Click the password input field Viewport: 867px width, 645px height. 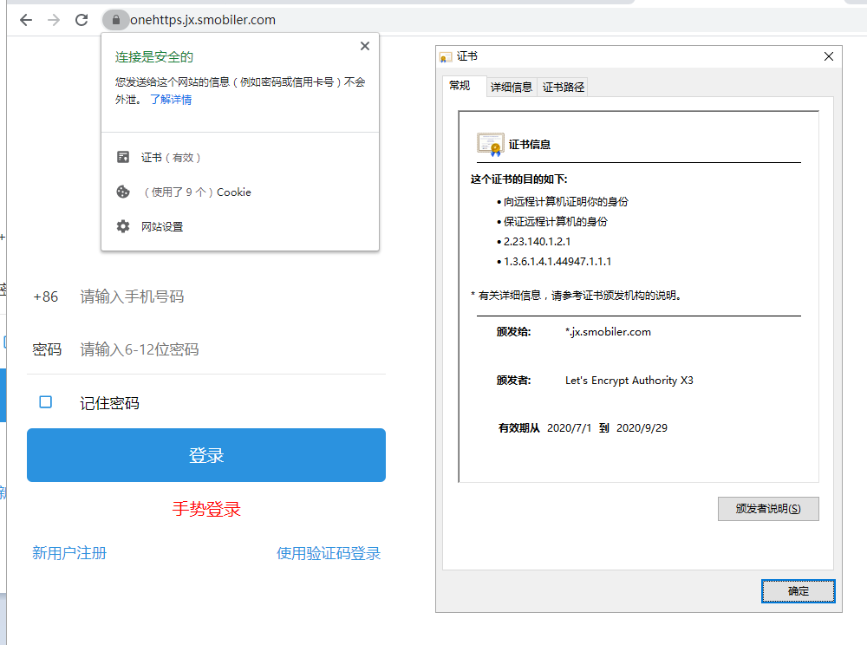pyautogui.click(x=232, y=349)
